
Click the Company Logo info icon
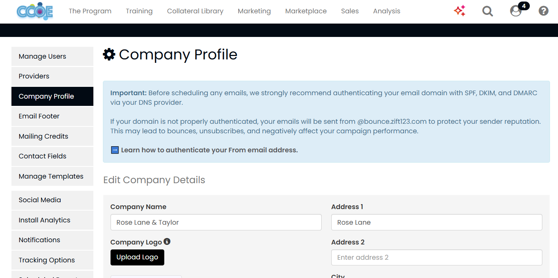point(167,241)
